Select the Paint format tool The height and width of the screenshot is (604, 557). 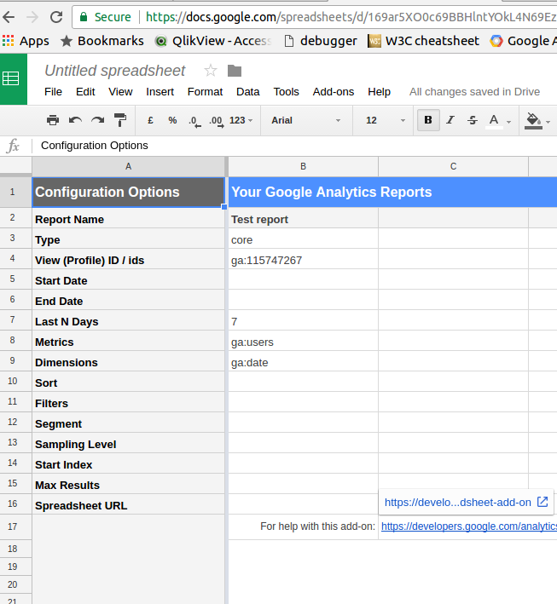(120, 120)
